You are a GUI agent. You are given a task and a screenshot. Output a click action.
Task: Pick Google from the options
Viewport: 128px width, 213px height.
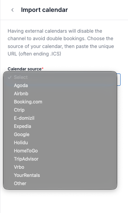(60, 134)
